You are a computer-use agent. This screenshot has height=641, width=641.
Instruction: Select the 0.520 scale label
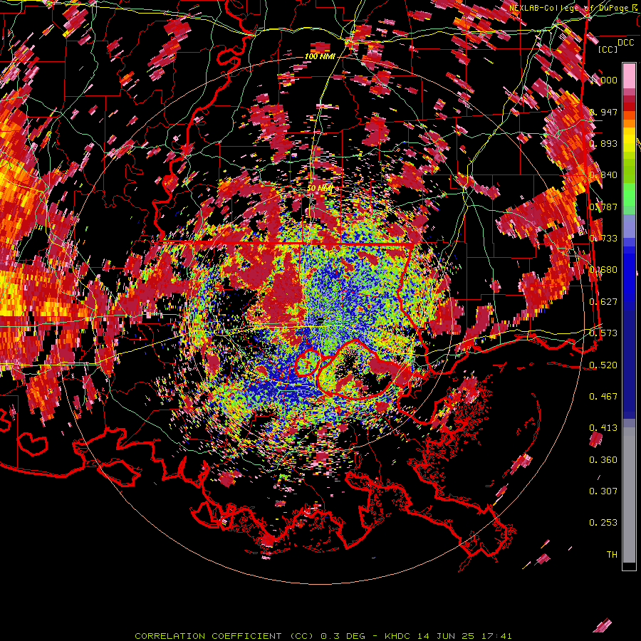pyautogui.click(x=603, y=365)
